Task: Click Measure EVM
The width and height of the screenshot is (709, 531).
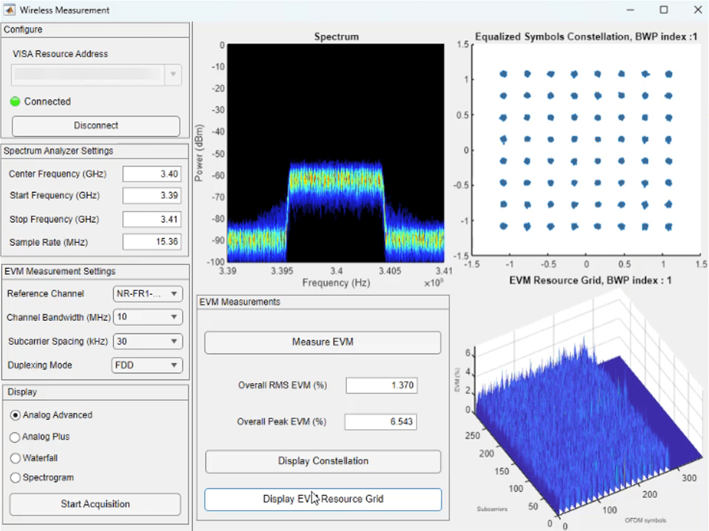Action: tap(322, 342)
